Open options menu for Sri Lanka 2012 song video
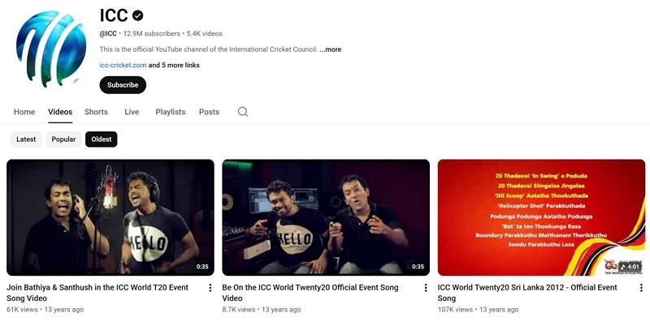Viewport: 650px width, 326px height. (x=641, y=288)
